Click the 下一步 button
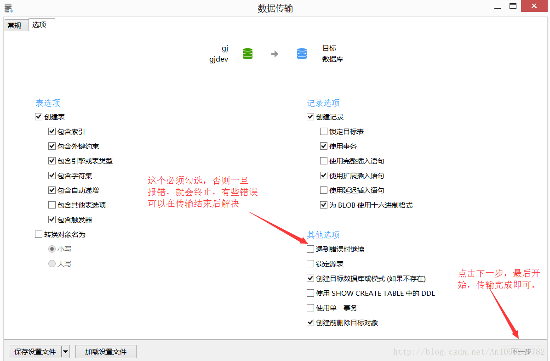This screenshot has width=550, height=361. click(521, 351)
